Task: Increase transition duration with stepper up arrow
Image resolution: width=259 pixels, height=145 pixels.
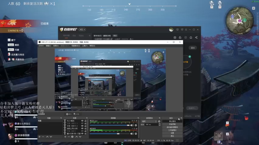Action: click(159, 124)
